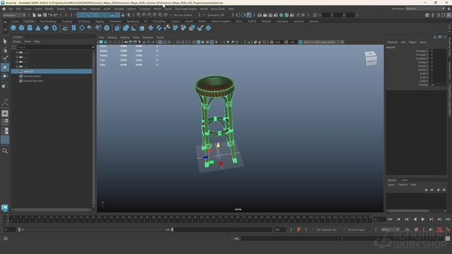
Task: Open the Animation menu set dropdown
Action: (14, 15)
